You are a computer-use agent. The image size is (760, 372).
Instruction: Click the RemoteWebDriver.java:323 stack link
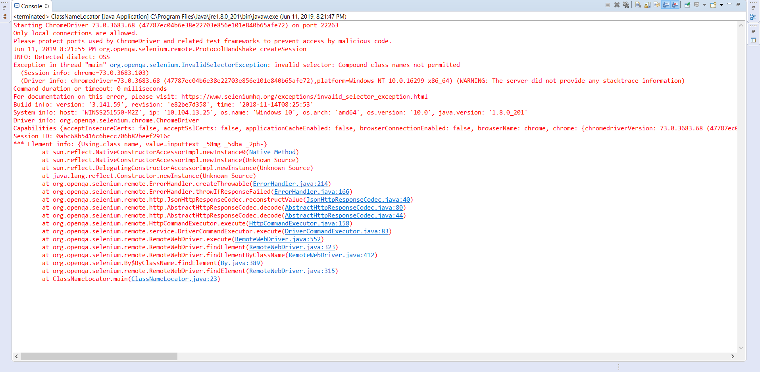tap(292, 247)
